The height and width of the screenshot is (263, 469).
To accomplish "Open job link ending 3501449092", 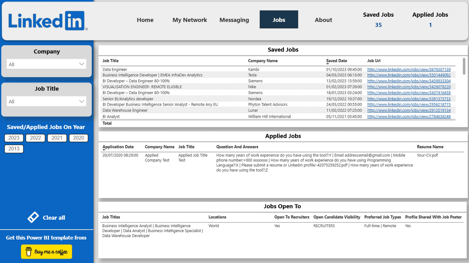I will pyautogui.click(x=409, y=75).
